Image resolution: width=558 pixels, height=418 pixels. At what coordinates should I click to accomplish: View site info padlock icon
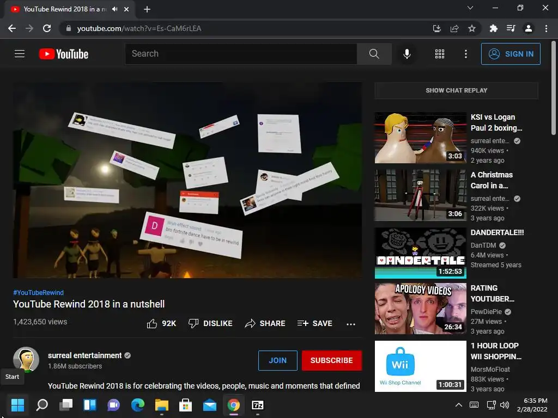(x=68, y=28)
